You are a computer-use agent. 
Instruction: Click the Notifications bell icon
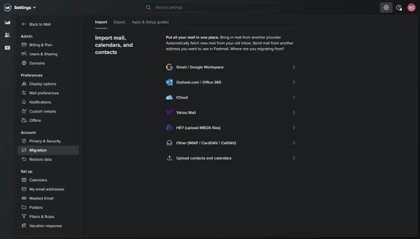coord(24,102)
